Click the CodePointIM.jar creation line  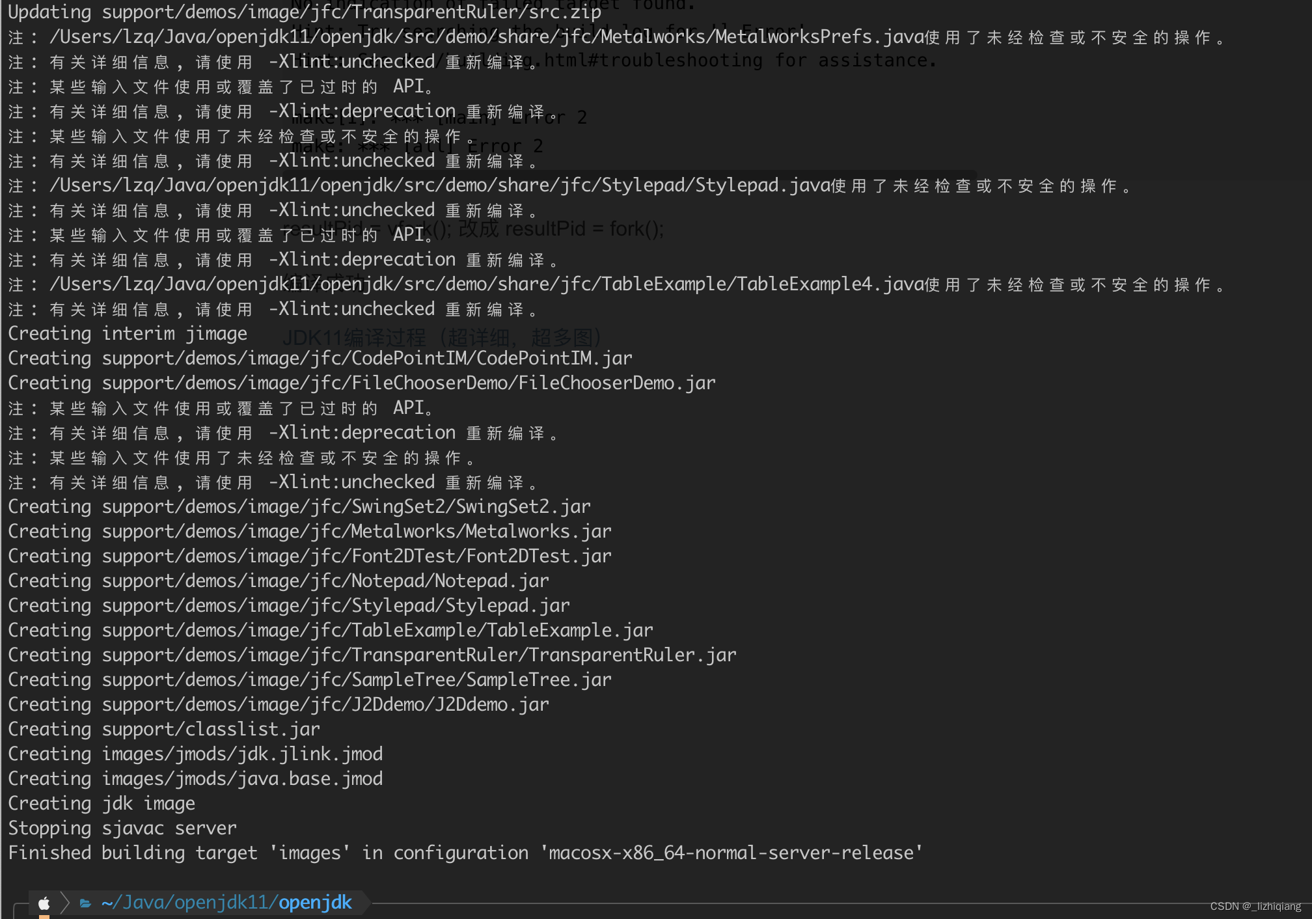pos(320,358)
